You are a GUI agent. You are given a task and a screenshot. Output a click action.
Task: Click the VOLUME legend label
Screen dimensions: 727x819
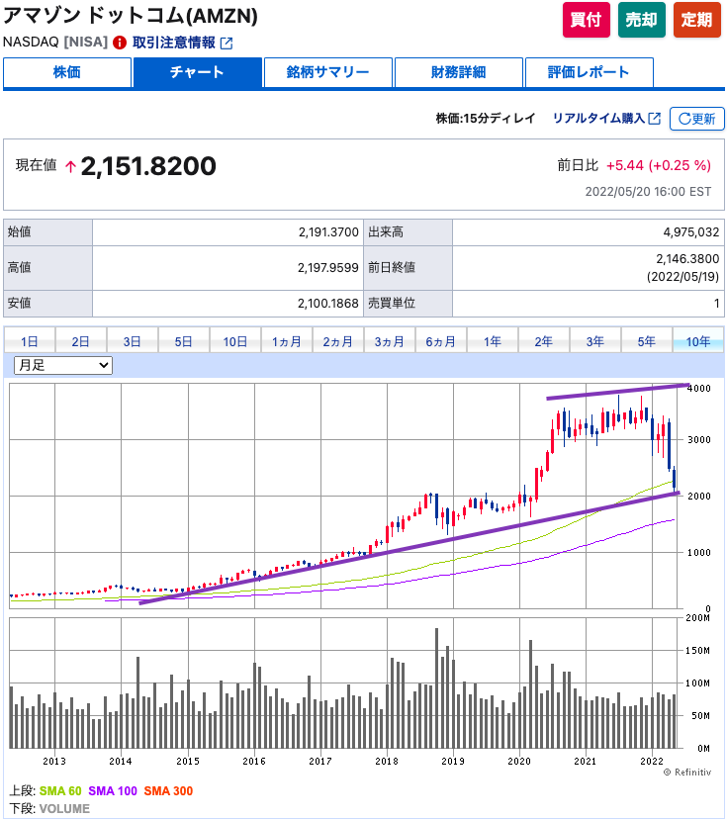pyautogui.click(x=64, y=808)
